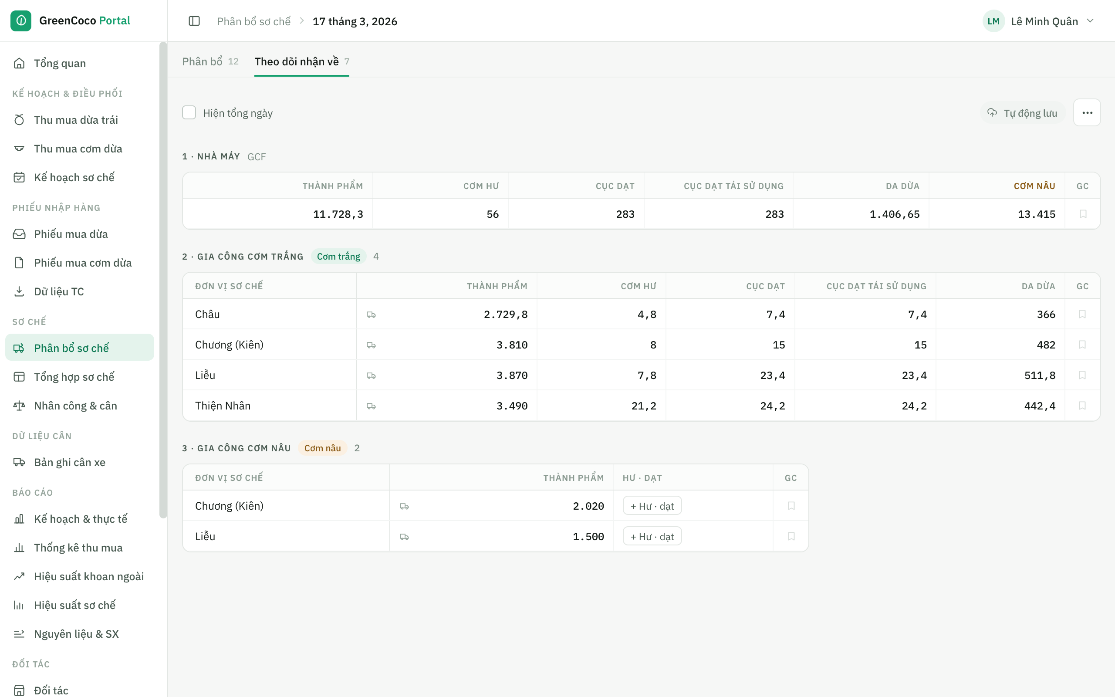Click bookmark icon in Châu row

click(x=1082, y=314)
